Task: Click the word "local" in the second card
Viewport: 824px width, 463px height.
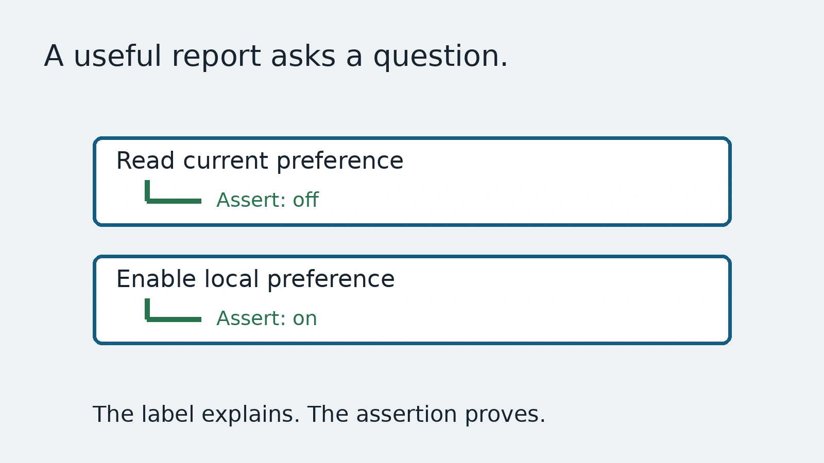Action: click(x=231, y=279)
